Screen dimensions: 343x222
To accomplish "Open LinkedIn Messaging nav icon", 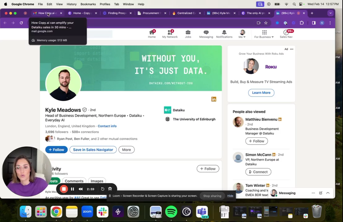I will [x=206, y=32].
